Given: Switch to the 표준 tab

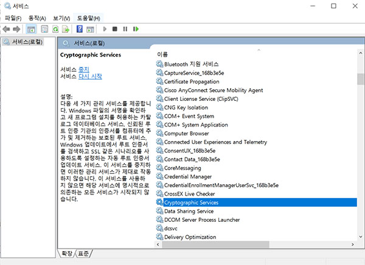Looking at the screenshot, I should (83, 253).
